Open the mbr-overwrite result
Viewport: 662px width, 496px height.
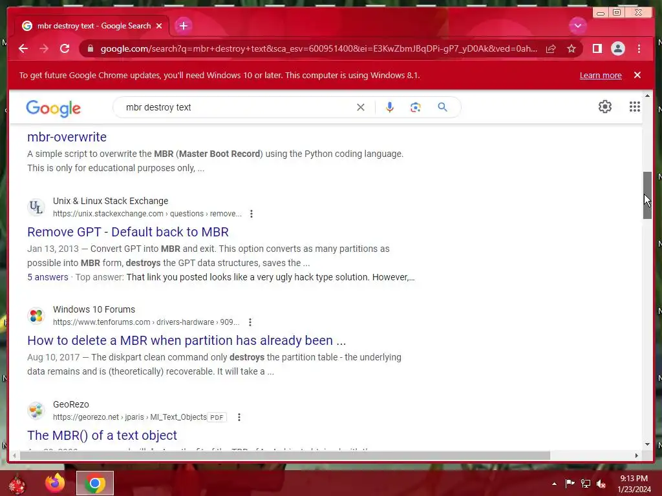point(67,137)
